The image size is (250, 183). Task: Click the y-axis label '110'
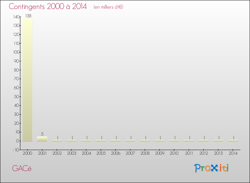(x=17, y=43)
